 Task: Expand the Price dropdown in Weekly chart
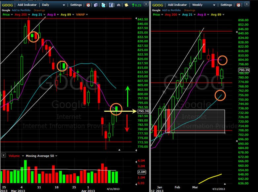point(162,15)
